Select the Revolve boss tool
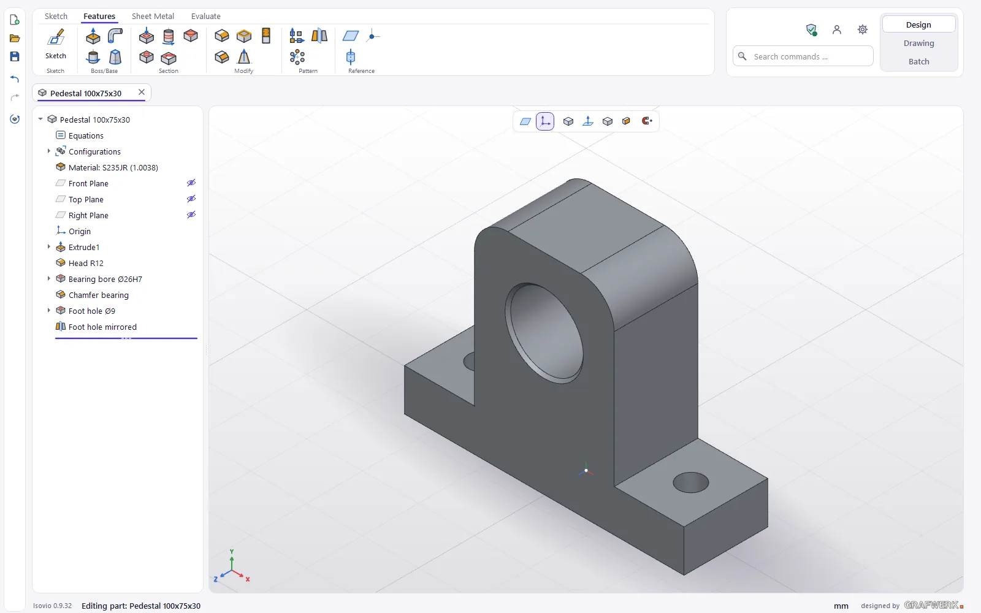 [93, 58]
